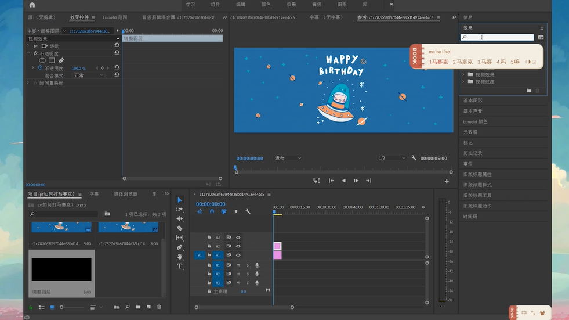569x320 pixels.
Task: Open the 历史记录 panel
Action: tap(473, 153)
